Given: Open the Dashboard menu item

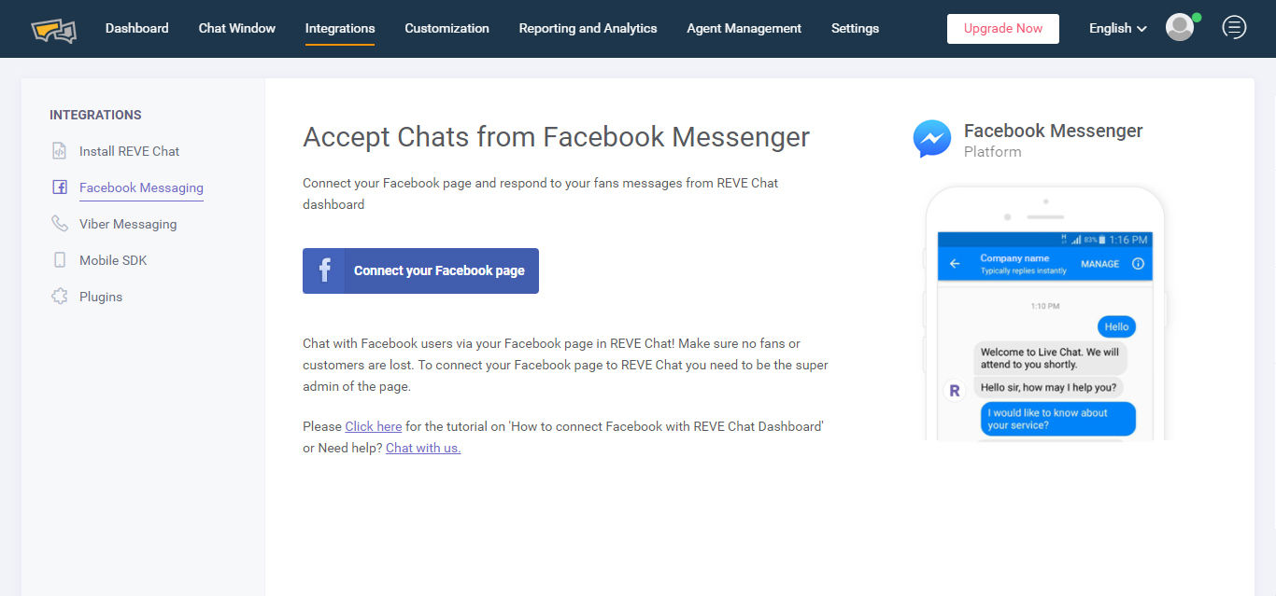Looking at the screenshot, I should [137, 28].
